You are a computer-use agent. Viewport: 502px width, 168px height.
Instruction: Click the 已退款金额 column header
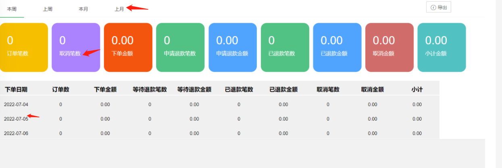(283, 89)
